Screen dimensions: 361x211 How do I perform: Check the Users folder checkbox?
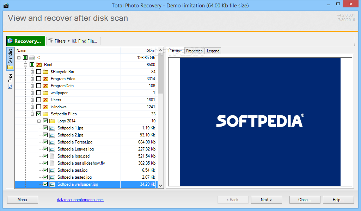39,100
